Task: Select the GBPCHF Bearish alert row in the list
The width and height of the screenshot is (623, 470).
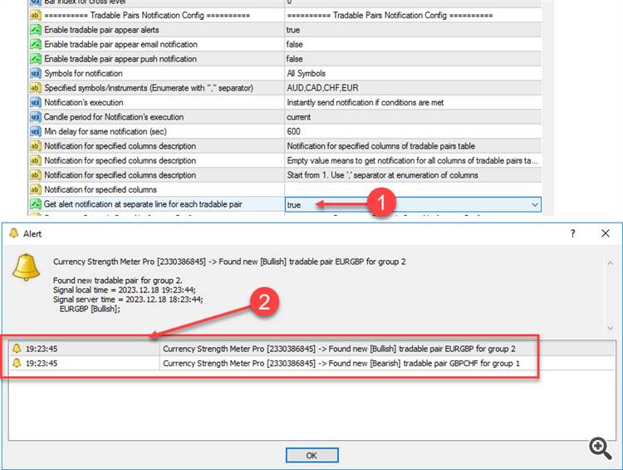Action: pyautogui.click(x=312, y=363)
